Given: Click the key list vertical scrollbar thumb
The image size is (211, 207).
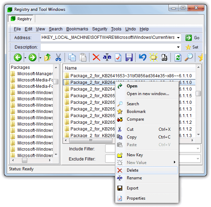Looking at the screenshot, I should click(x=198, y=93).
